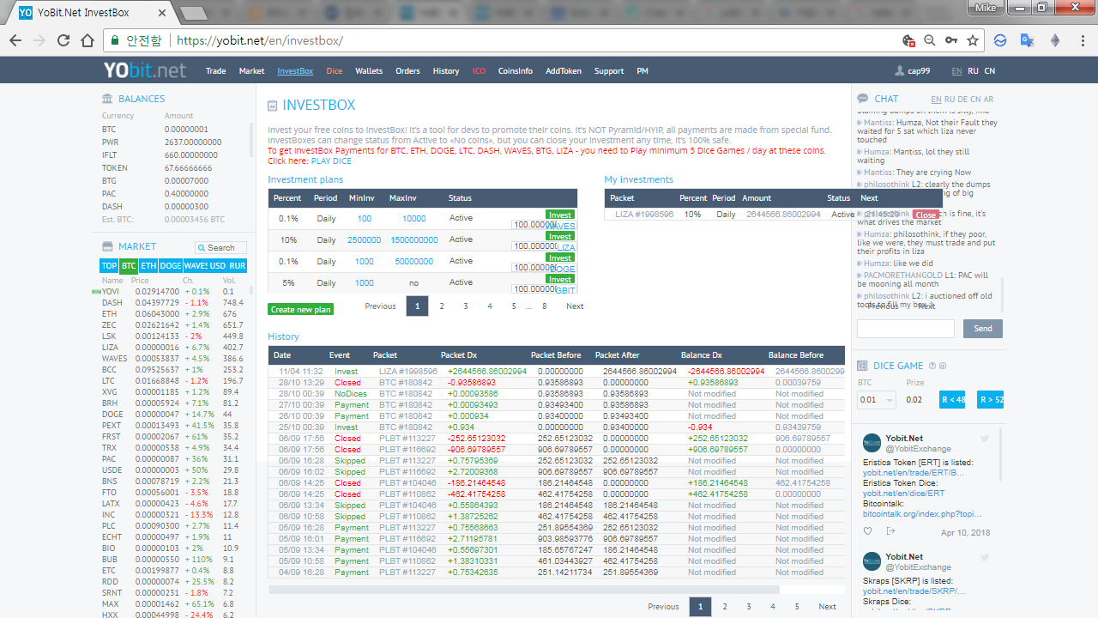
Task: Open the blue wave extension icon
Action: [1000, 40]
